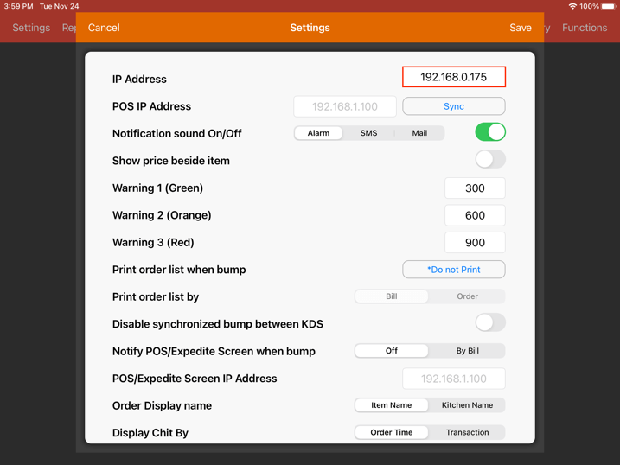Set Notify POS when bump to Off
The height and width of the screenshot is (465, 620).
(x=392, y=351)
